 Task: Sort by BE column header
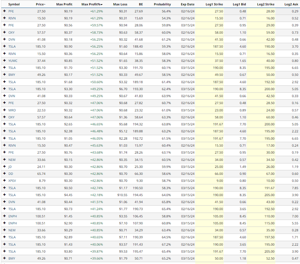pyautogui.click(x=141, y=4)
